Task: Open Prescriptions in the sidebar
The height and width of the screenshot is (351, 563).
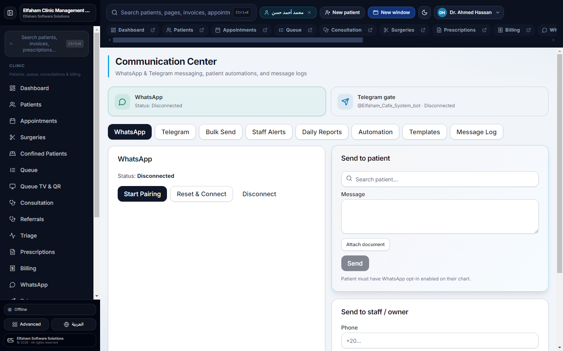Action: coord(47,252)
